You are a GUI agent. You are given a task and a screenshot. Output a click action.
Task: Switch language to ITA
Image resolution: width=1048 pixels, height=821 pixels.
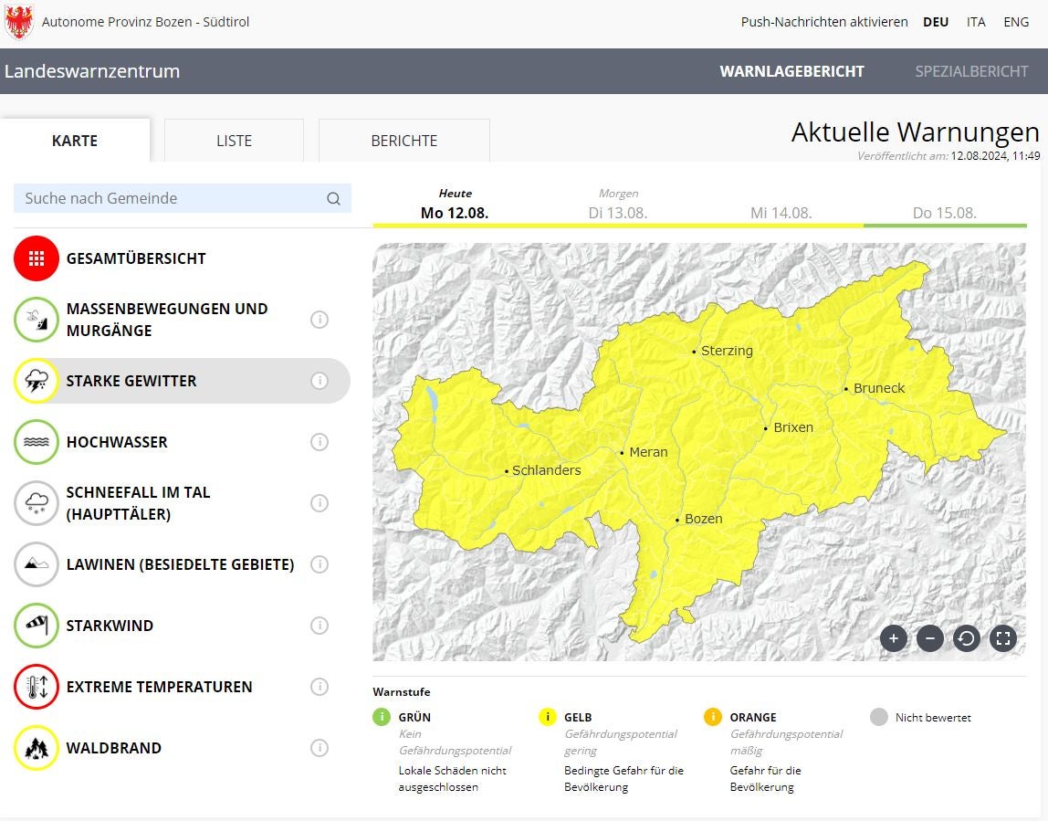click(x=976, y=22)
